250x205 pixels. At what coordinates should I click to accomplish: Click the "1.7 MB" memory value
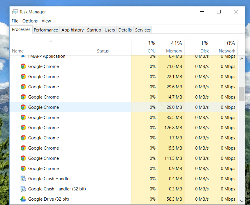coord(175,138)
